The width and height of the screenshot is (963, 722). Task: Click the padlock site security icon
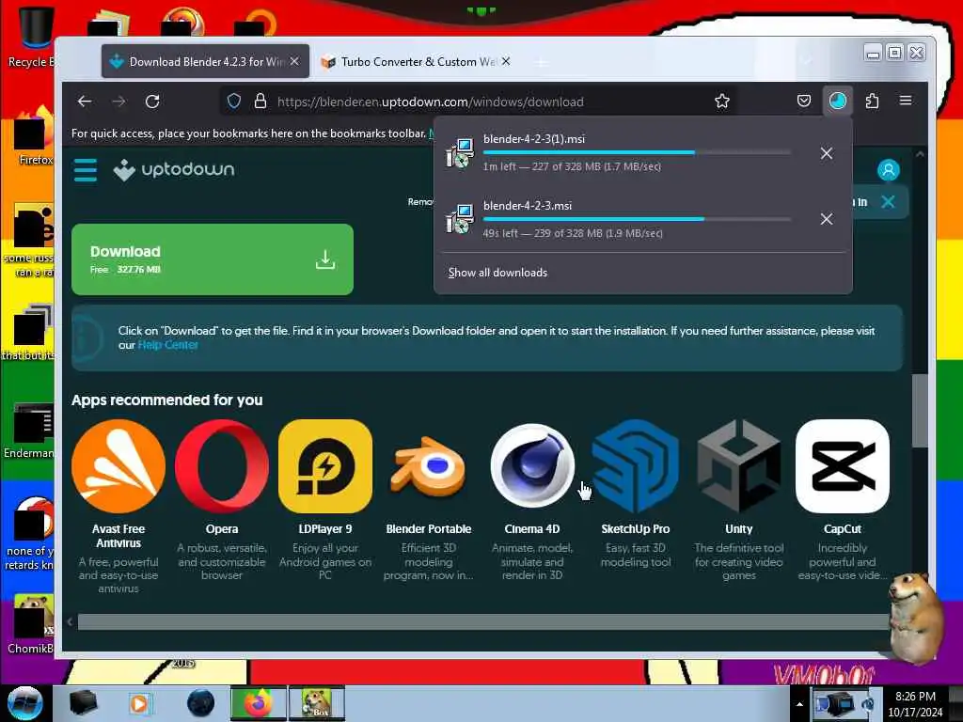pos(260,102)
